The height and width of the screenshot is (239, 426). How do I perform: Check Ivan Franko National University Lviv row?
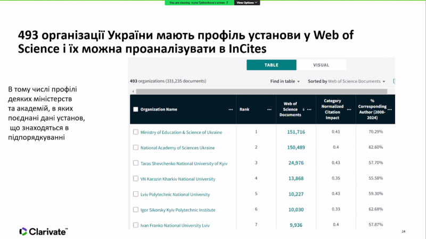[136, 225]
